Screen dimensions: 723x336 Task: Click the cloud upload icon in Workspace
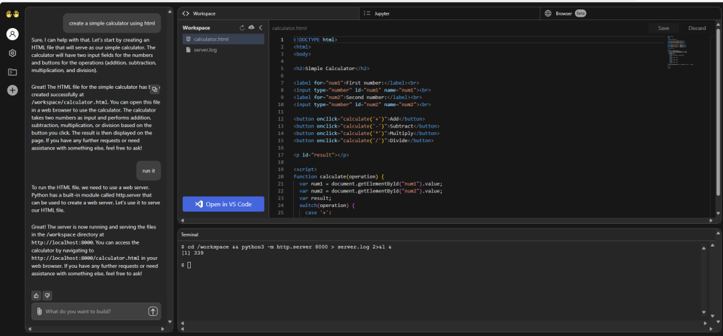251,27
